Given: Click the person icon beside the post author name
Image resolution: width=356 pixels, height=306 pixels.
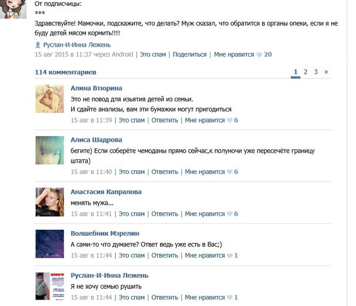Looking at the screenshot, I should point(38,45).
